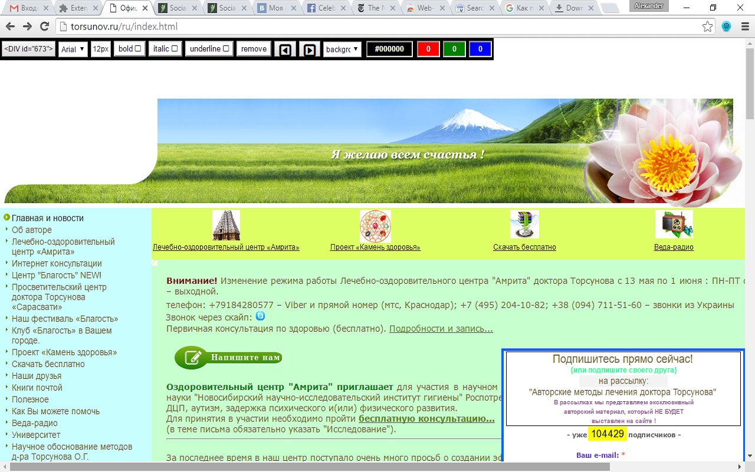Click the free download archive icon

524,225
